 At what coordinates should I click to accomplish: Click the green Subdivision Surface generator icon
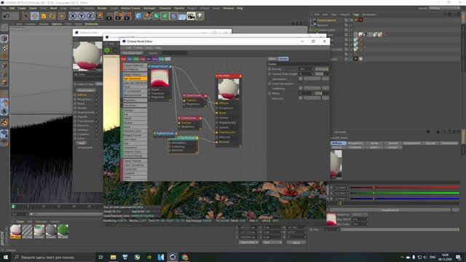coord(156,16)
